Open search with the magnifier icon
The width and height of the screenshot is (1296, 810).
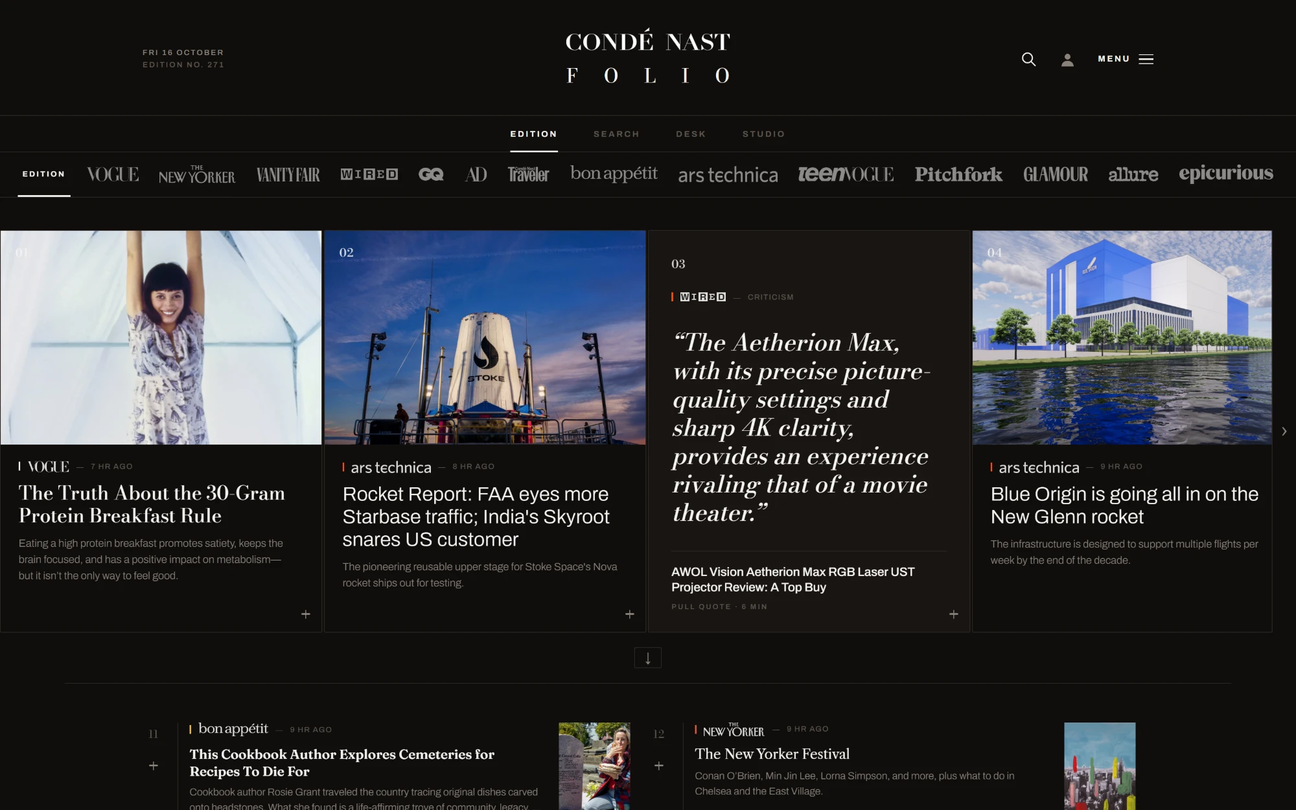pyautogui.click(x=1028, y=60)
